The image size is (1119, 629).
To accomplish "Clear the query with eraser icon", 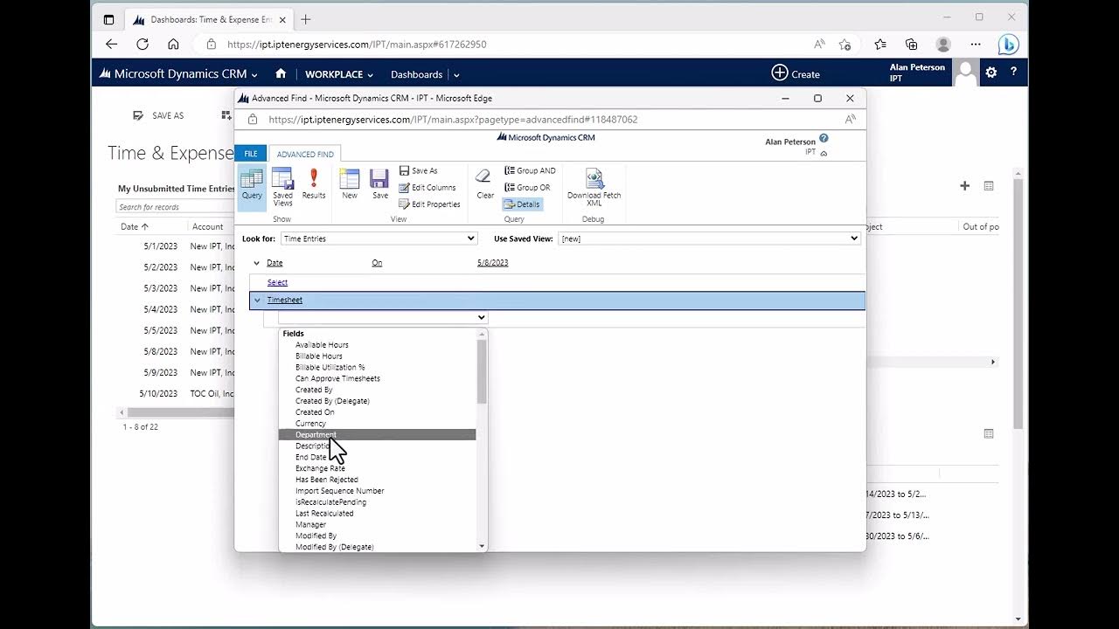I will click(x=484, y=184).
